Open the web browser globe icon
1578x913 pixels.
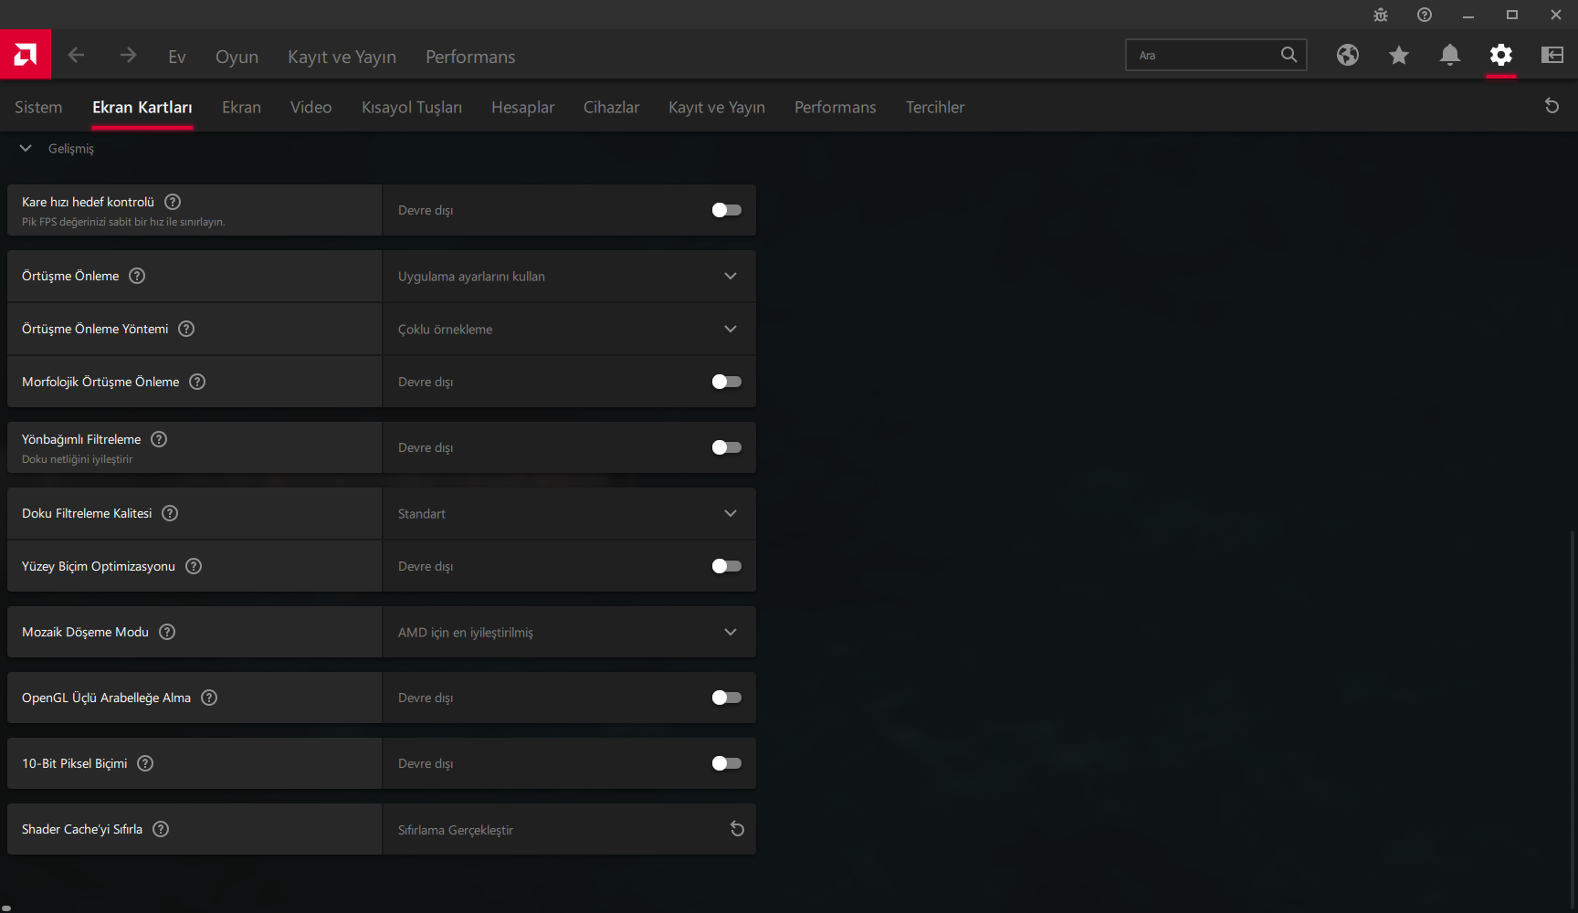coord(1348,55)
